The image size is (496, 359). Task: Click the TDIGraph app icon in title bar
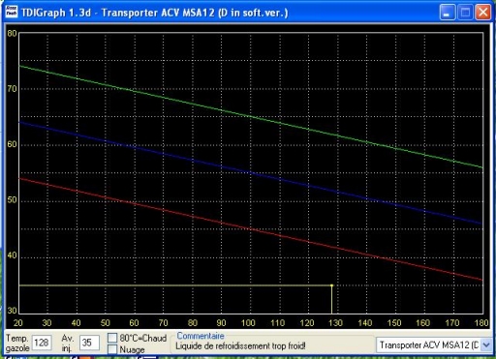point(12,12)
